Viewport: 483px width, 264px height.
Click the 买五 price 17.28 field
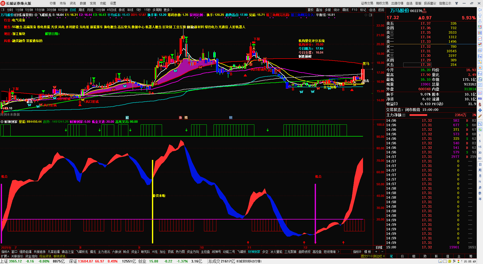tap(417, 65)
